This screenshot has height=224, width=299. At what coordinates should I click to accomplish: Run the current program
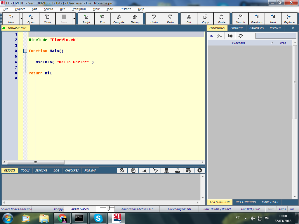(x=102, y=19)
